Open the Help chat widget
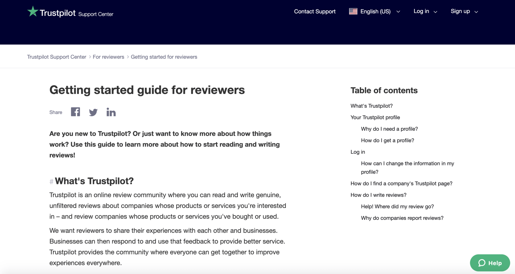Screen dimensions: 515x274 coord(490,263)
